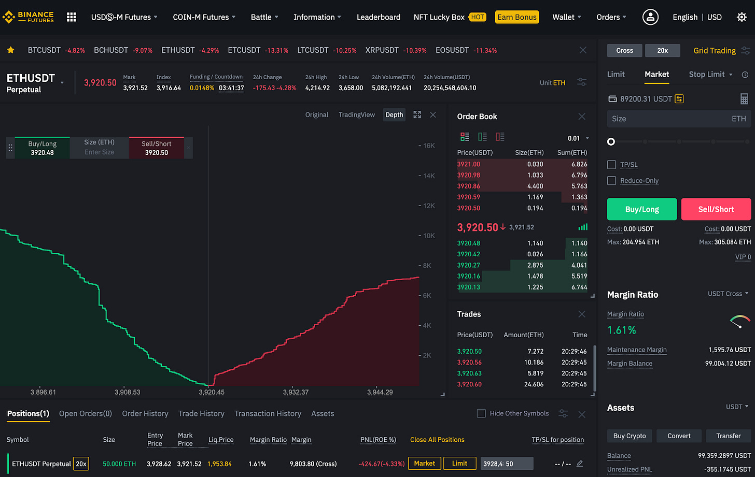Click the Buy Crypto button

point(630,436)
